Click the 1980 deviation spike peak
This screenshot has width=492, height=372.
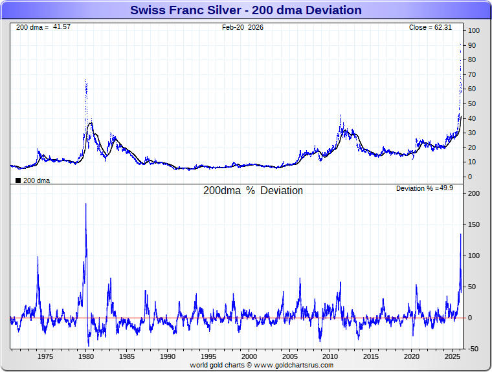click(x=86, y=204)
